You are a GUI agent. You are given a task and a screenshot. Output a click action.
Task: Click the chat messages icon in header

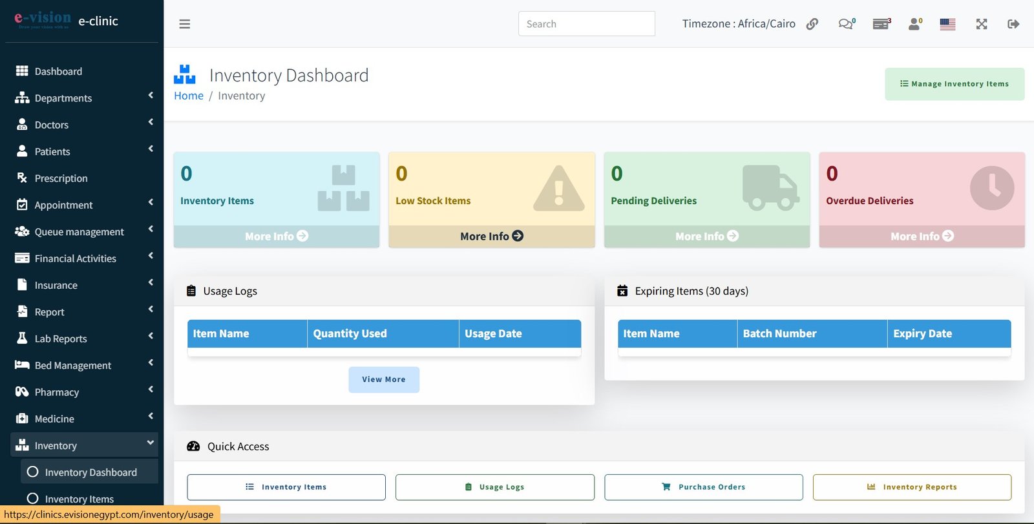(x=845, y=24)
